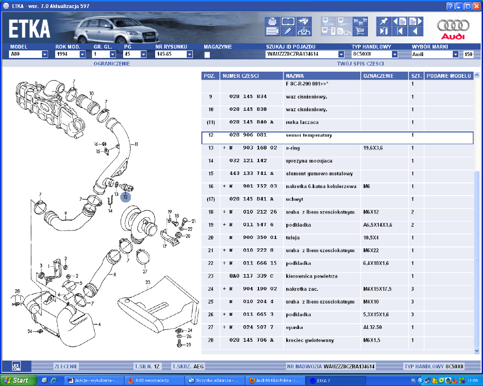
Task: Open the TYP HANDLOWY dropdown arrow
Action: (395, 54)
